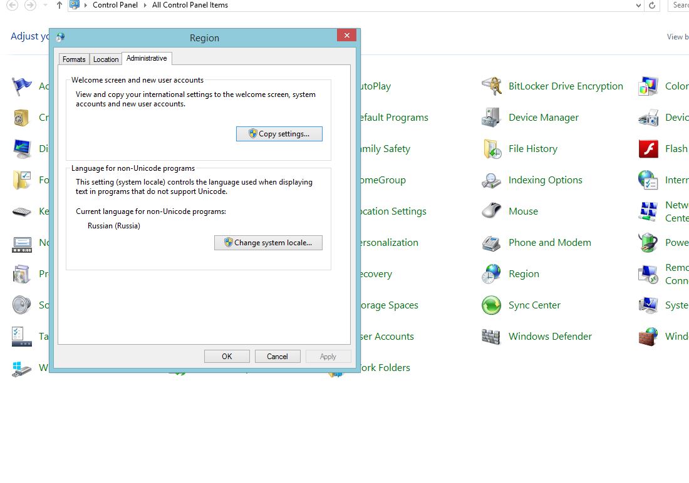
Task: Confirm the Region dialog with OK
Action: coord(227,356)
